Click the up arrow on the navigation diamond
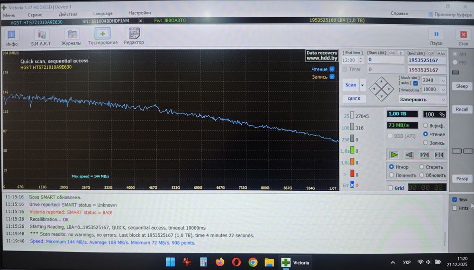This screenshot has height=270, width=474. tap(382, 81)
